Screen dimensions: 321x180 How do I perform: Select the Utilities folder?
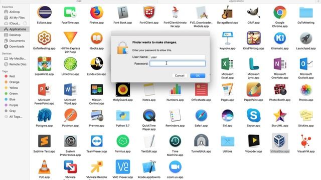point(227,141)
